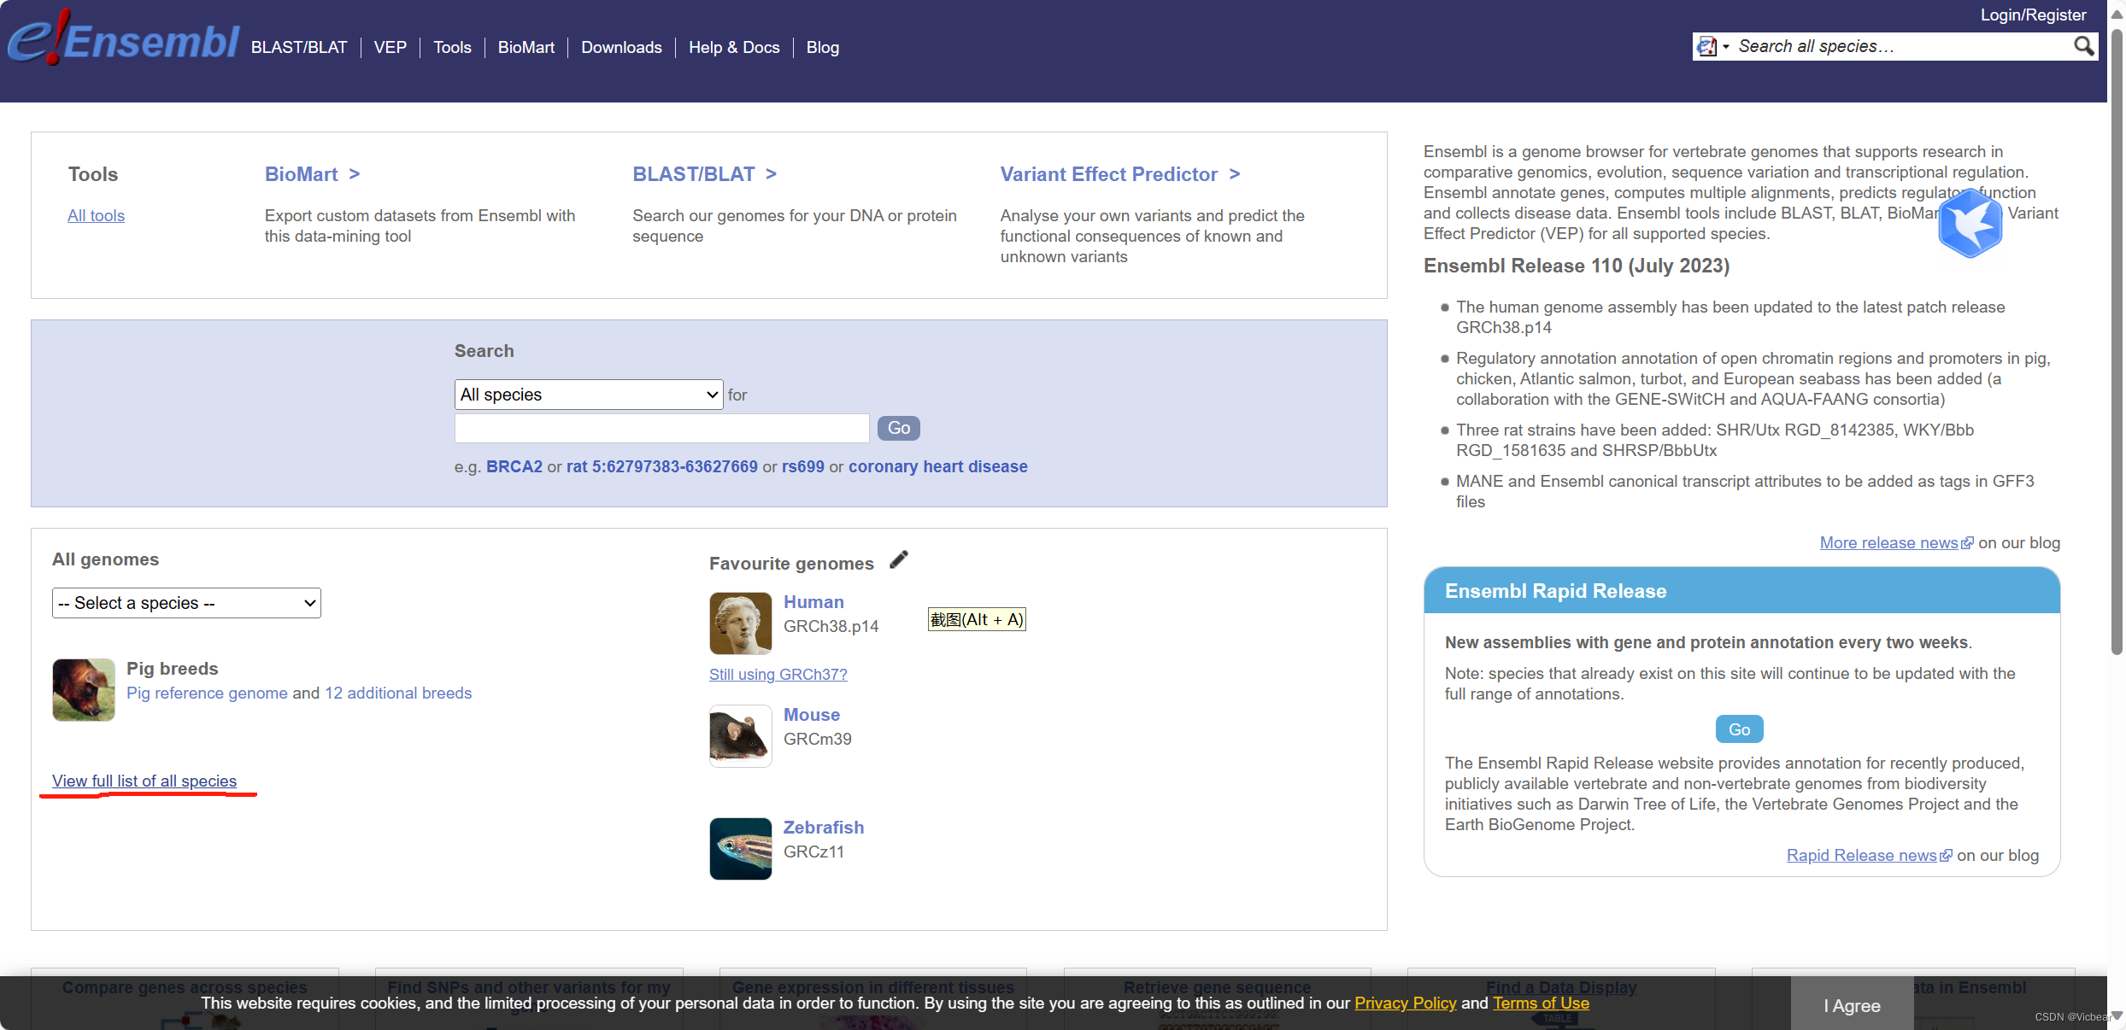
Task: Click I Agree on cookie banner
Action: coord(1852,1005)
